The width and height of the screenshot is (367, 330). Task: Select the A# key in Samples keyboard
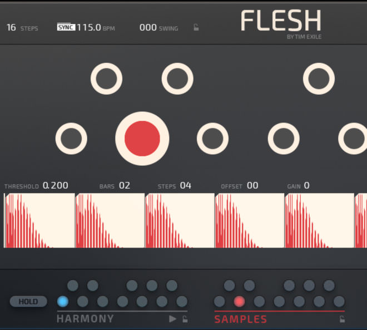(x=329, y=285)
